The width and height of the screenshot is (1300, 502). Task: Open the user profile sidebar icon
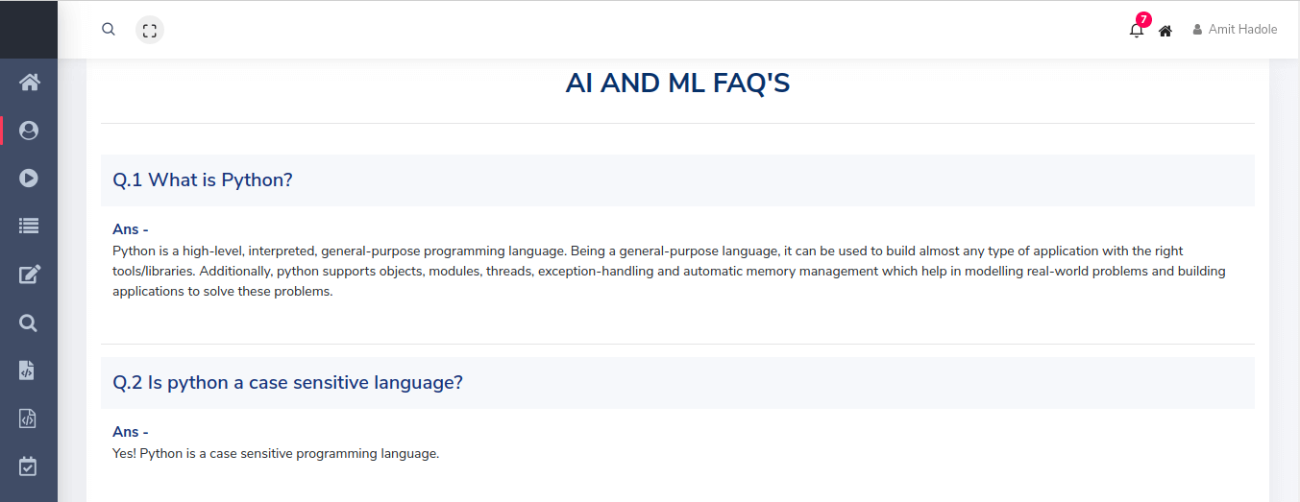point(29,131)
